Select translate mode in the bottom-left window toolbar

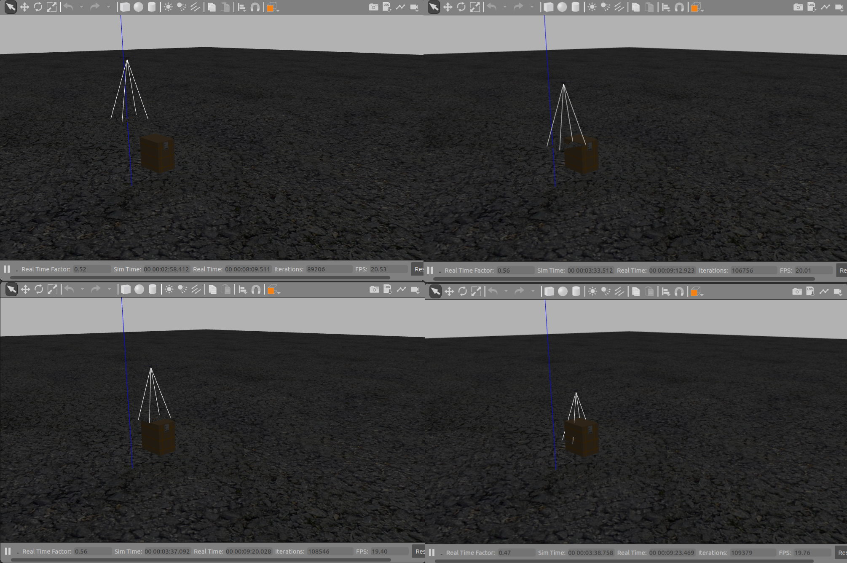25,289
